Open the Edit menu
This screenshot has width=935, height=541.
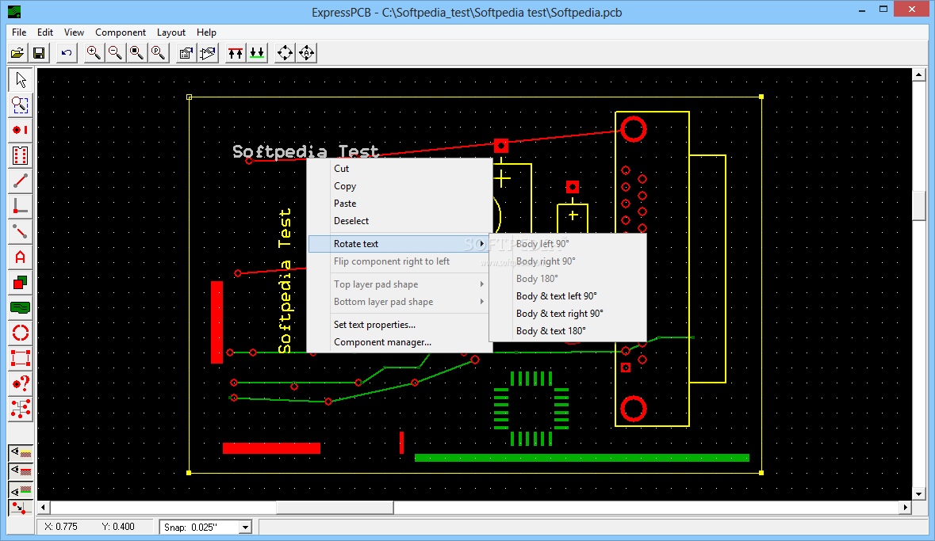[44, 32]
